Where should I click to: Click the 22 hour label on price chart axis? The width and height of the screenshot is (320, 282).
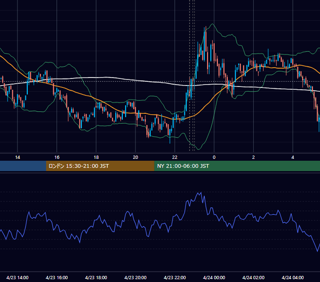[x=175, y=157]
